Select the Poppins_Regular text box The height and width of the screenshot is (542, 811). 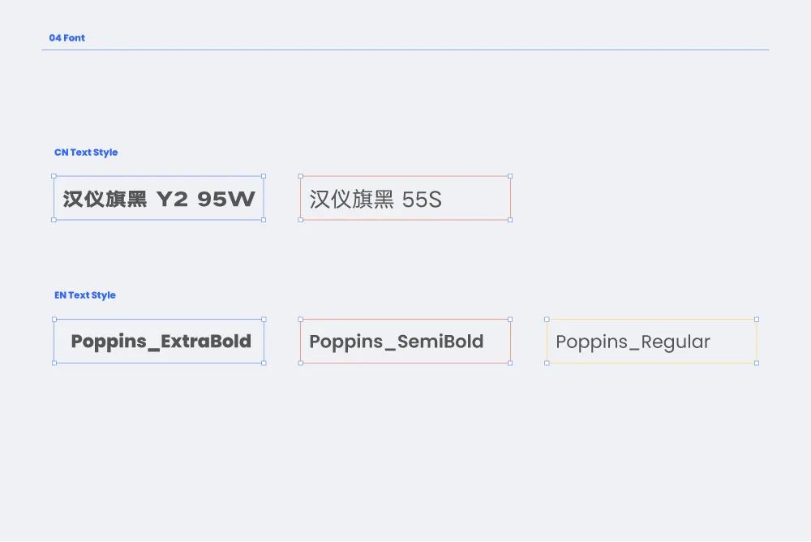tap(652, 341)
